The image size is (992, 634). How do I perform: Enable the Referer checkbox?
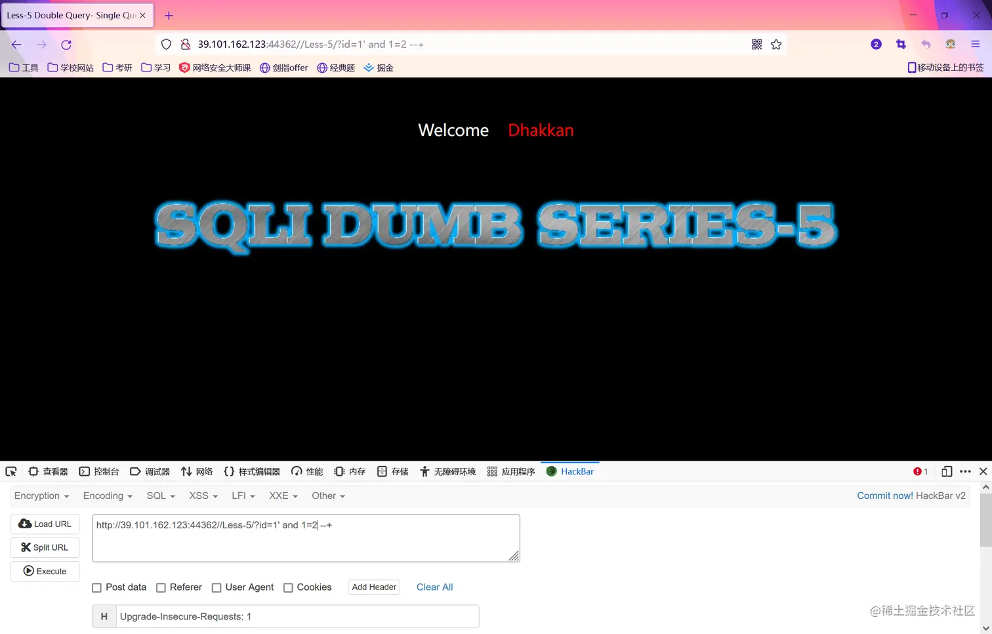click(161, 588)
